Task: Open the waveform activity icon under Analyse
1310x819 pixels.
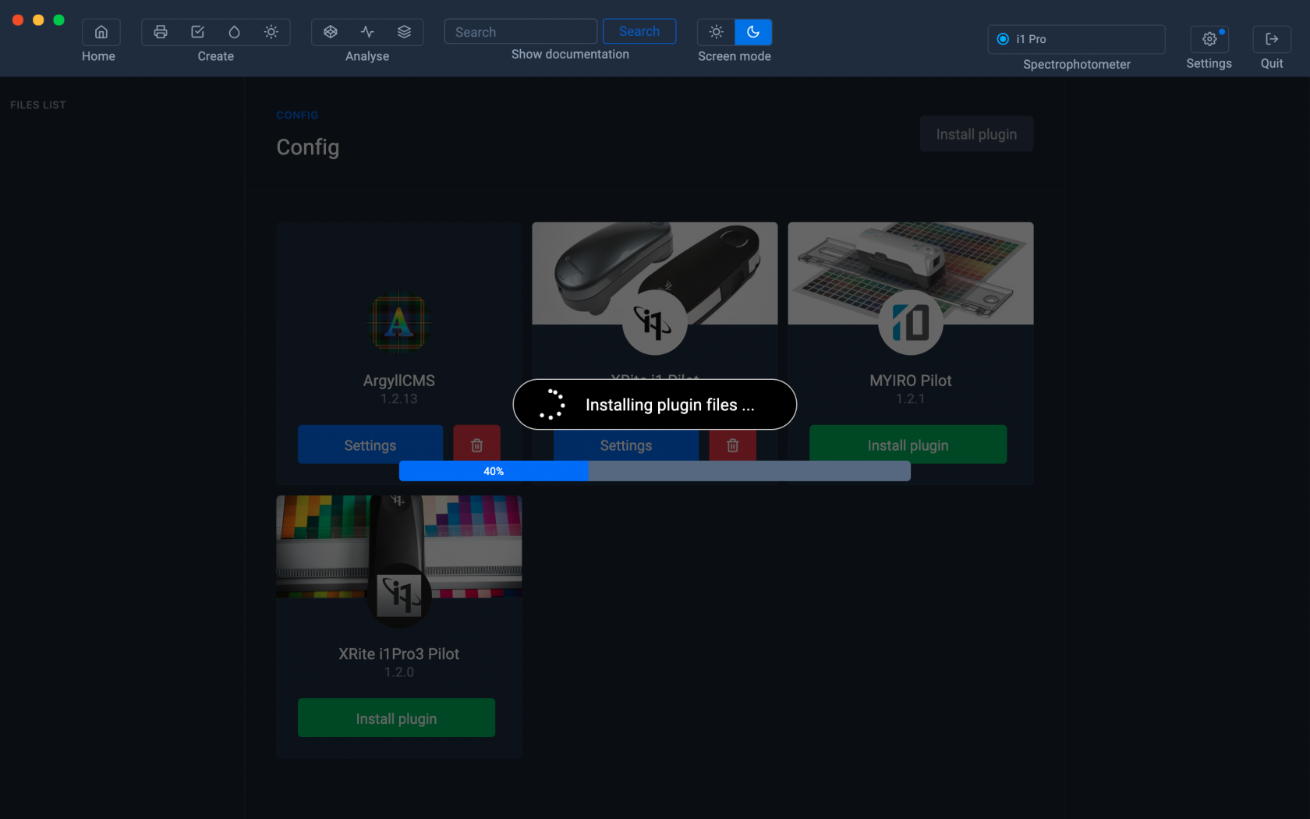Action: pos(367,32)
